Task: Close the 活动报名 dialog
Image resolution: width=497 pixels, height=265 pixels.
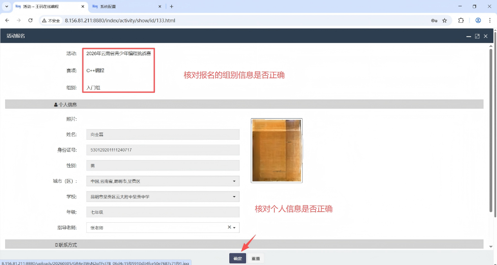Action: coord(486,36)
